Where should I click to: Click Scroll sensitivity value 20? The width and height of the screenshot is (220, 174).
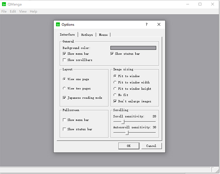coord(154,116)
